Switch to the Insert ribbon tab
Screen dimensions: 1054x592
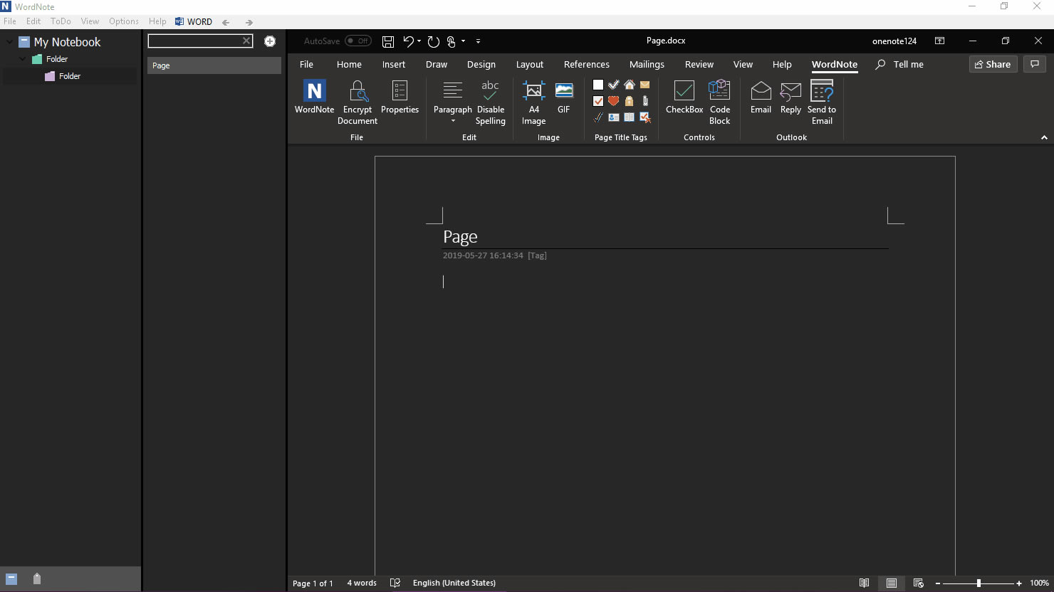coord(393,64)
